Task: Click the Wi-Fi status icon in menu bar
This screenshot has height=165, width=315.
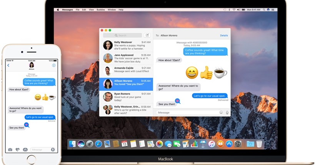Action: [234, 10]
